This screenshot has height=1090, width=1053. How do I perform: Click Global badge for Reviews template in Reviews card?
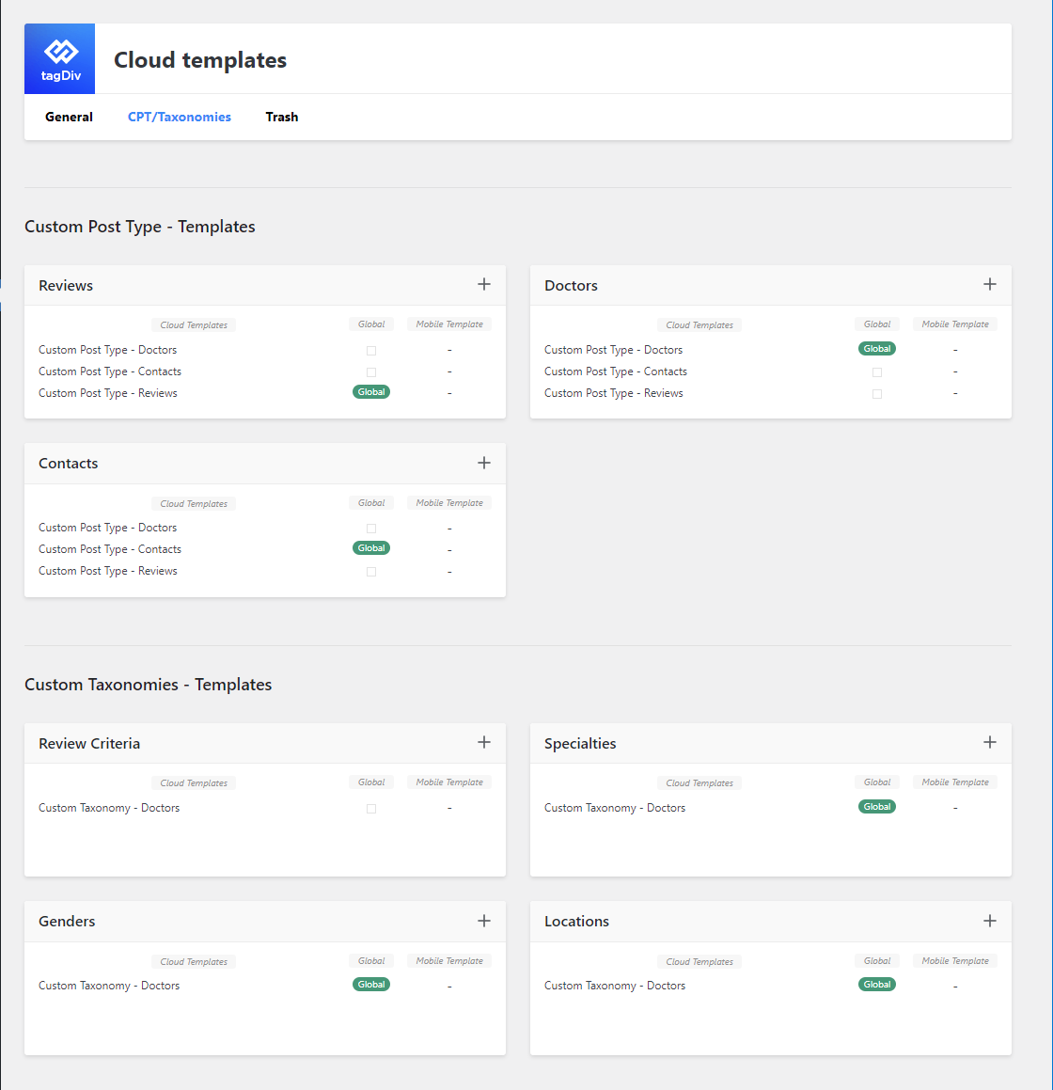click(371, 392)
